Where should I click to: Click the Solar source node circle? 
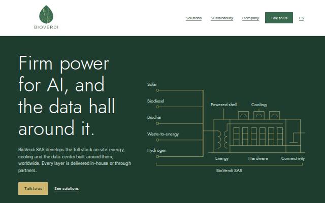(157, 90)
